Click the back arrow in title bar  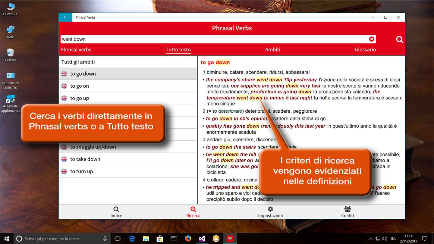65,17
